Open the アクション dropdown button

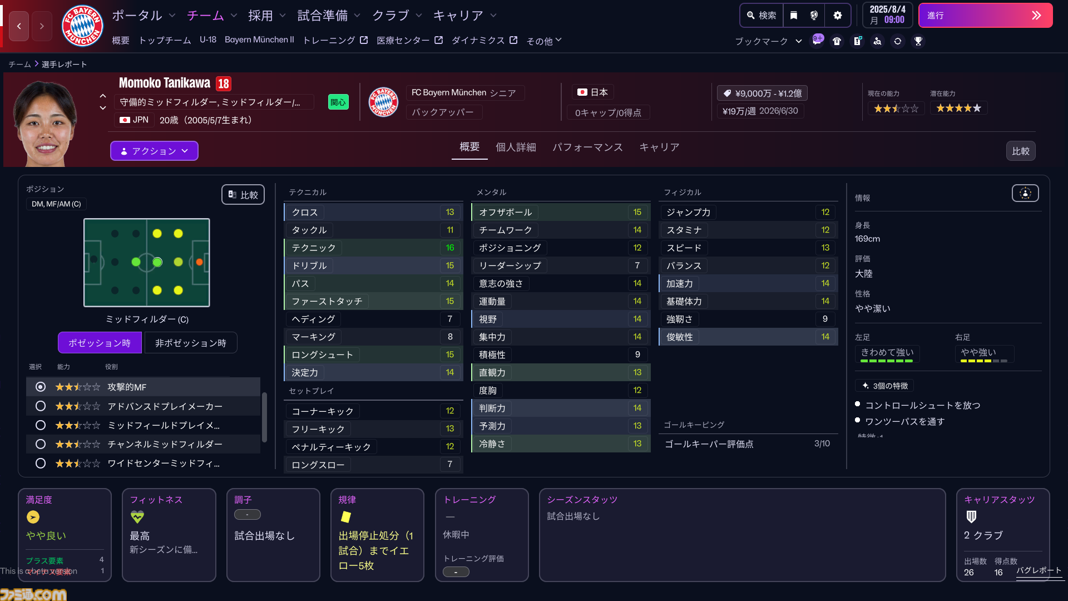coord(154,151)
